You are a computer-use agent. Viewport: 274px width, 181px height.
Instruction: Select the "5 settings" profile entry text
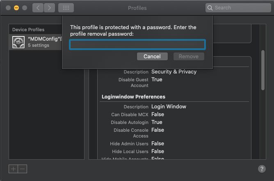39,46
